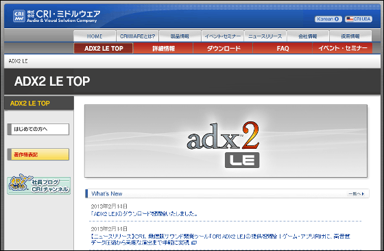This screenshot has width=384, height=251.
Task: Select FAQ in red menu
Action: click(283, 48)
